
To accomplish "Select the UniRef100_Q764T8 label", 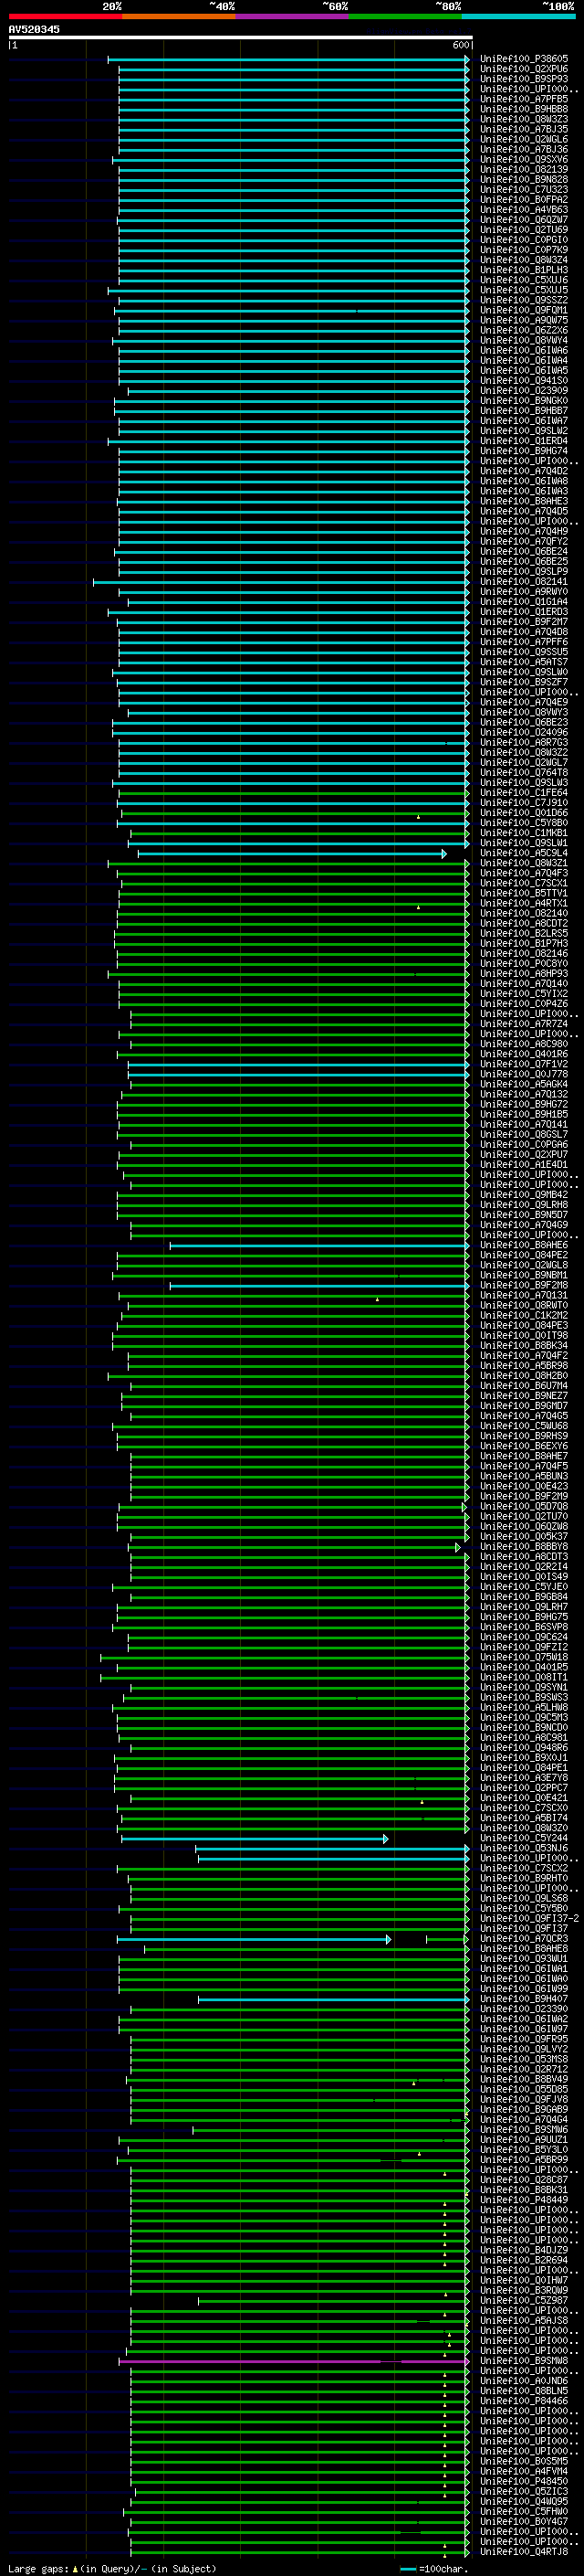I will pyautogui.click(x=524, y=773).
